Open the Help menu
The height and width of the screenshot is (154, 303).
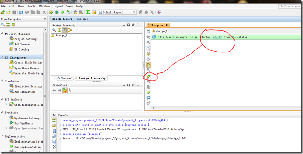pyautogui.click(x=79, y=6)
